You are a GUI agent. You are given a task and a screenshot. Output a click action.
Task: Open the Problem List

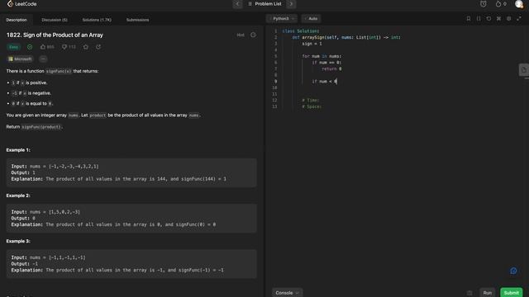click(264, 4)
